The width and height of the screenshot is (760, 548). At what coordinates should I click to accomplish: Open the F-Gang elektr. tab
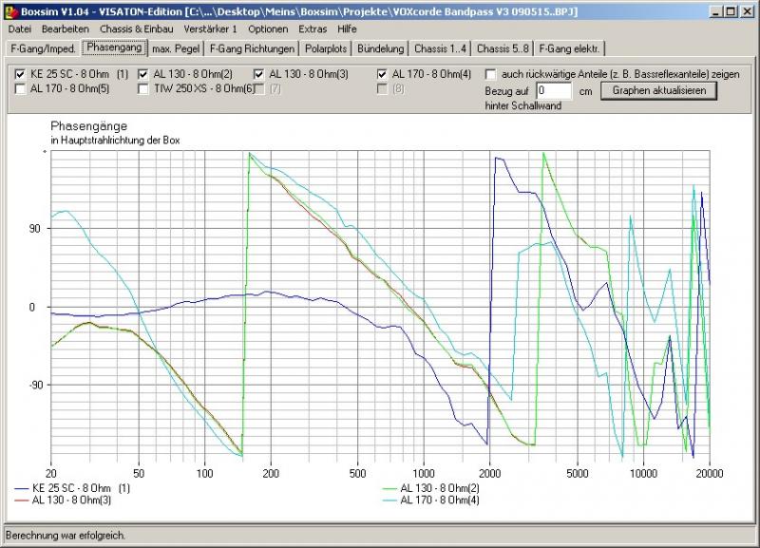pyautogui.click(x=569, y=48)
